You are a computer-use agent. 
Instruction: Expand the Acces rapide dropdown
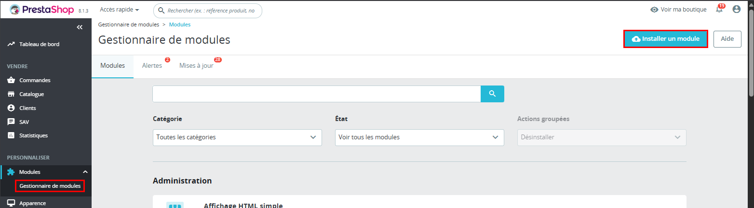click(x=119, y=10)
